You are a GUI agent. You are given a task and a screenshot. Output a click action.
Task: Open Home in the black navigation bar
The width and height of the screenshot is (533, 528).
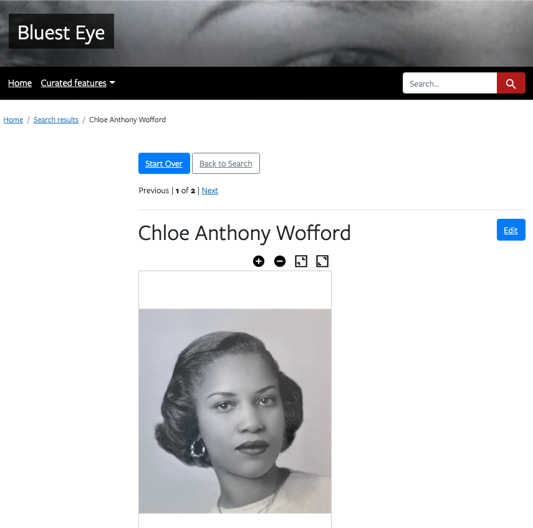click(x=20, y=83)
